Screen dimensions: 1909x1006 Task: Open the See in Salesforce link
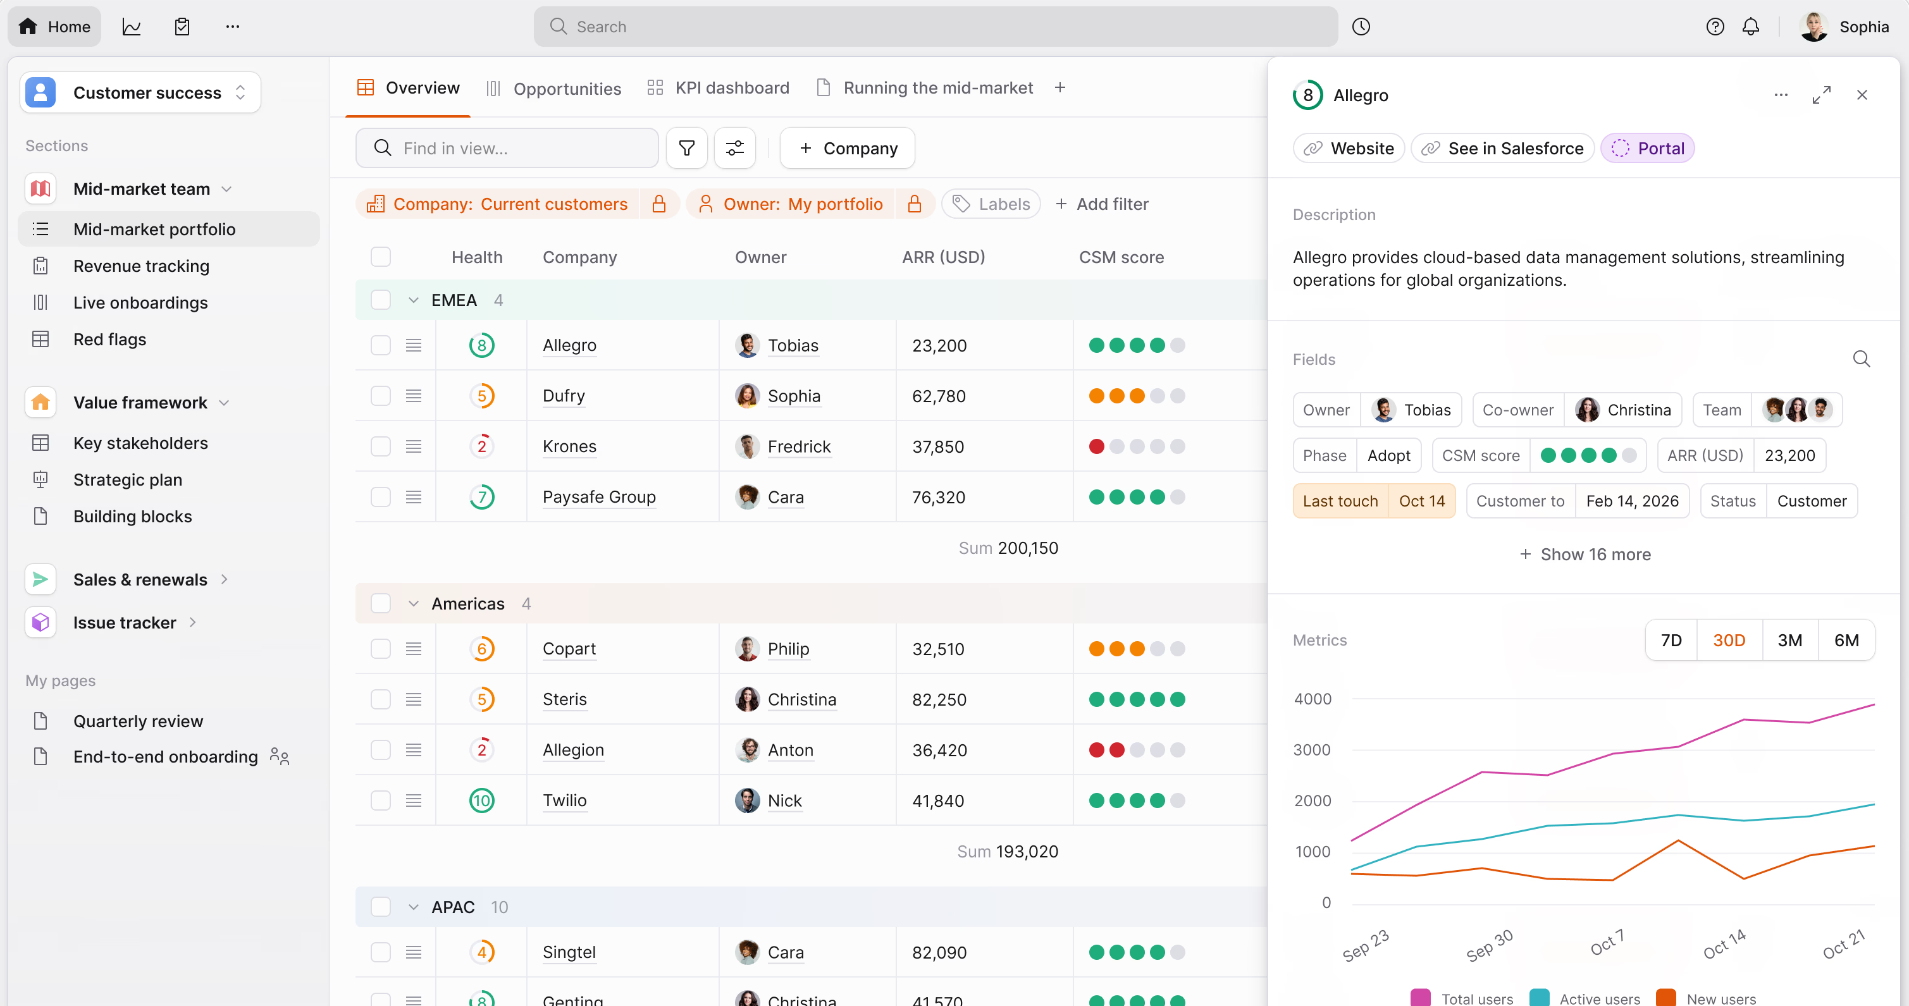tap(1502, 148)
